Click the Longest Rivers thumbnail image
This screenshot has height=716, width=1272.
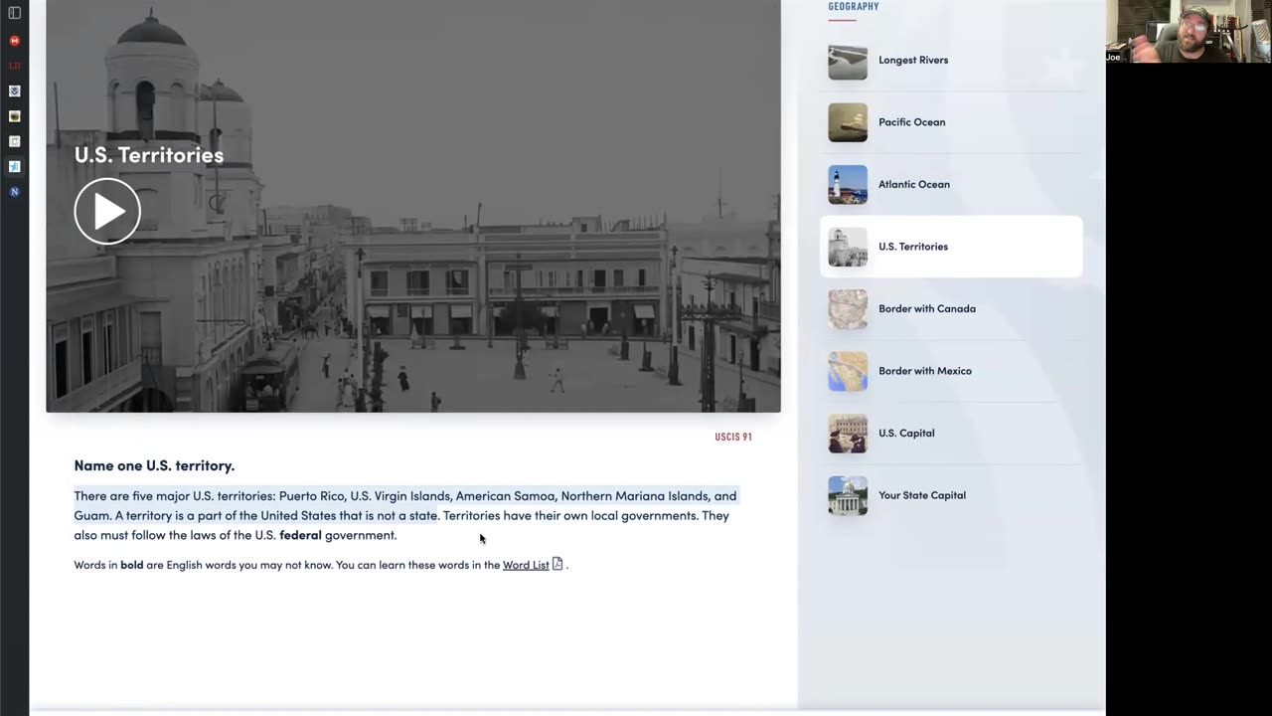click(x=848, y=60)
